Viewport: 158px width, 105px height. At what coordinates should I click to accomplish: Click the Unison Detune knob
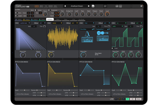[x=45, y=14]
